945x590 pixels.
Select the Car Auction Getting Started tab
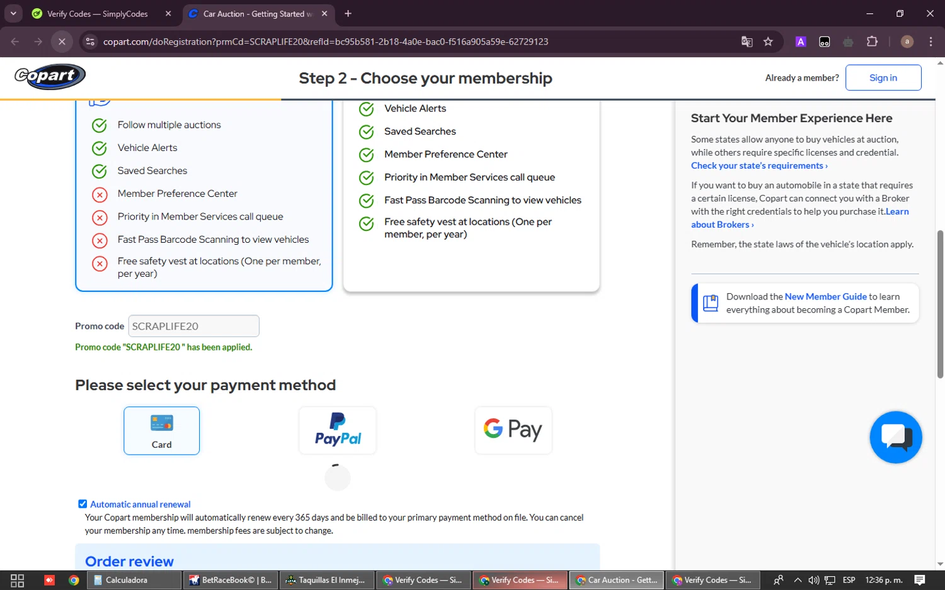258,14
